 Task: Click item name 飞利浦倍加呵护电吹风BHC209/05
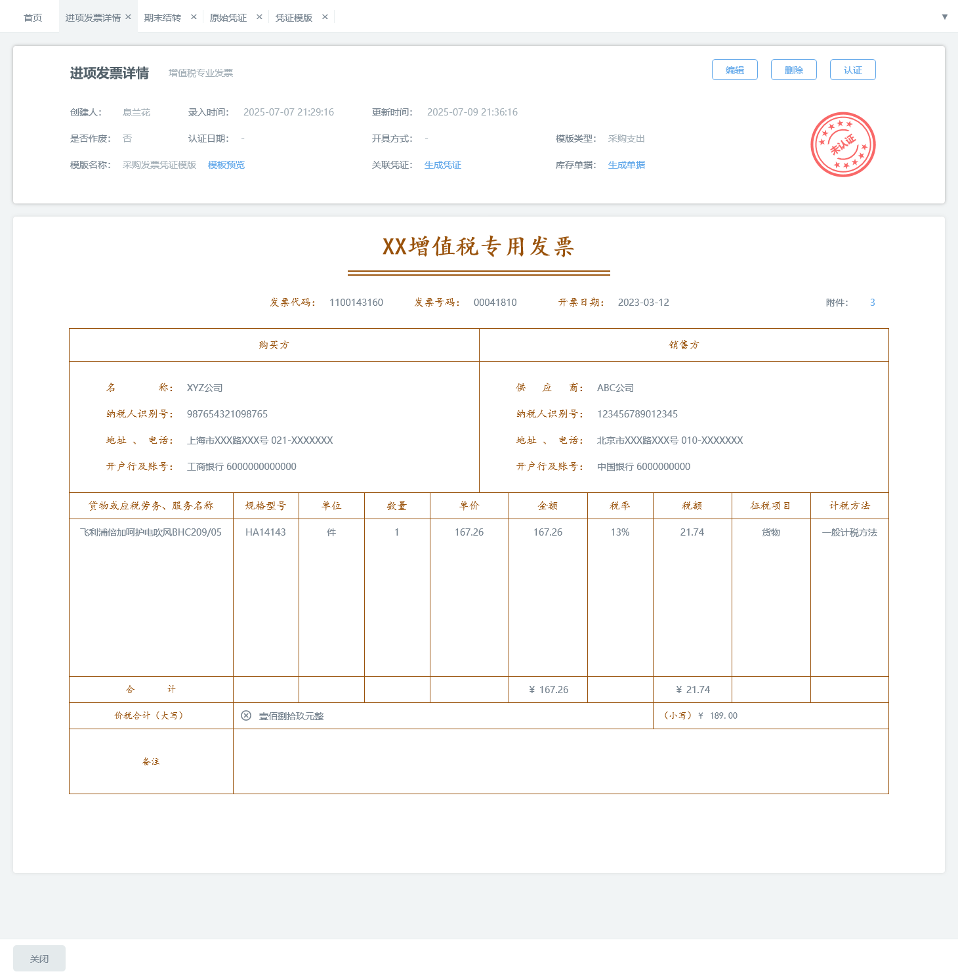(x=151, y=532)
